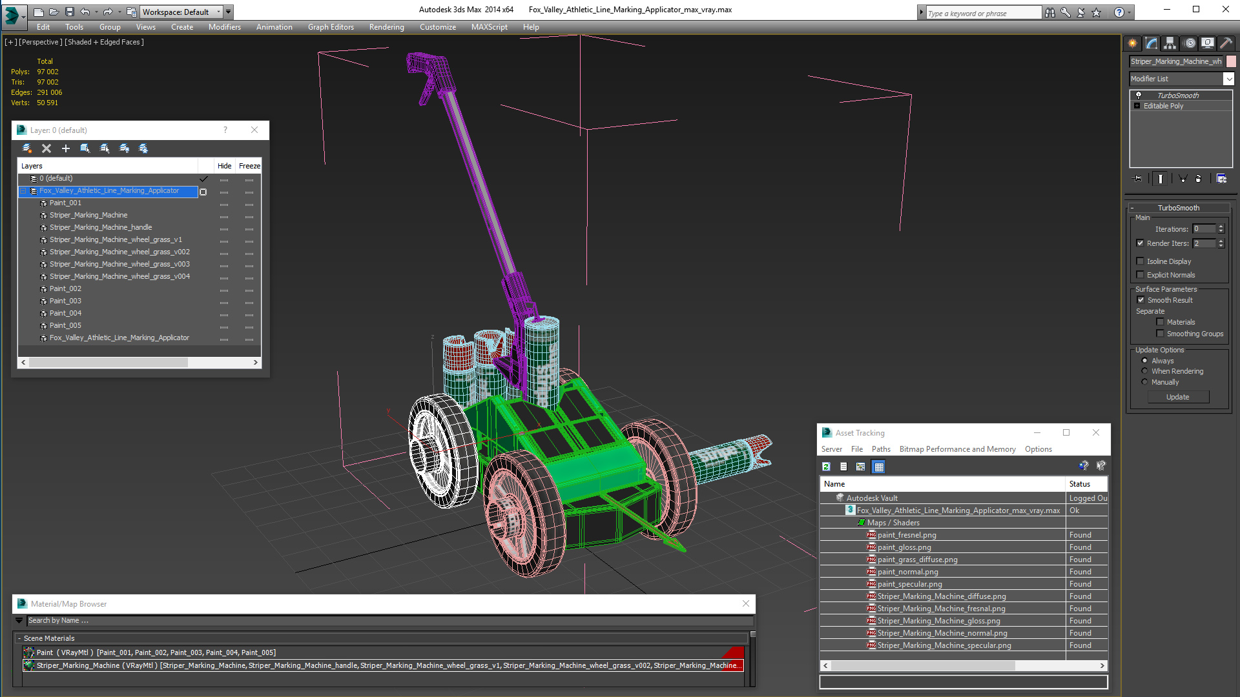The width and height of the screenshot is (1240, 697).
Task: Click the Project Folder icon in quick toolbar
Action: (131, 12)
